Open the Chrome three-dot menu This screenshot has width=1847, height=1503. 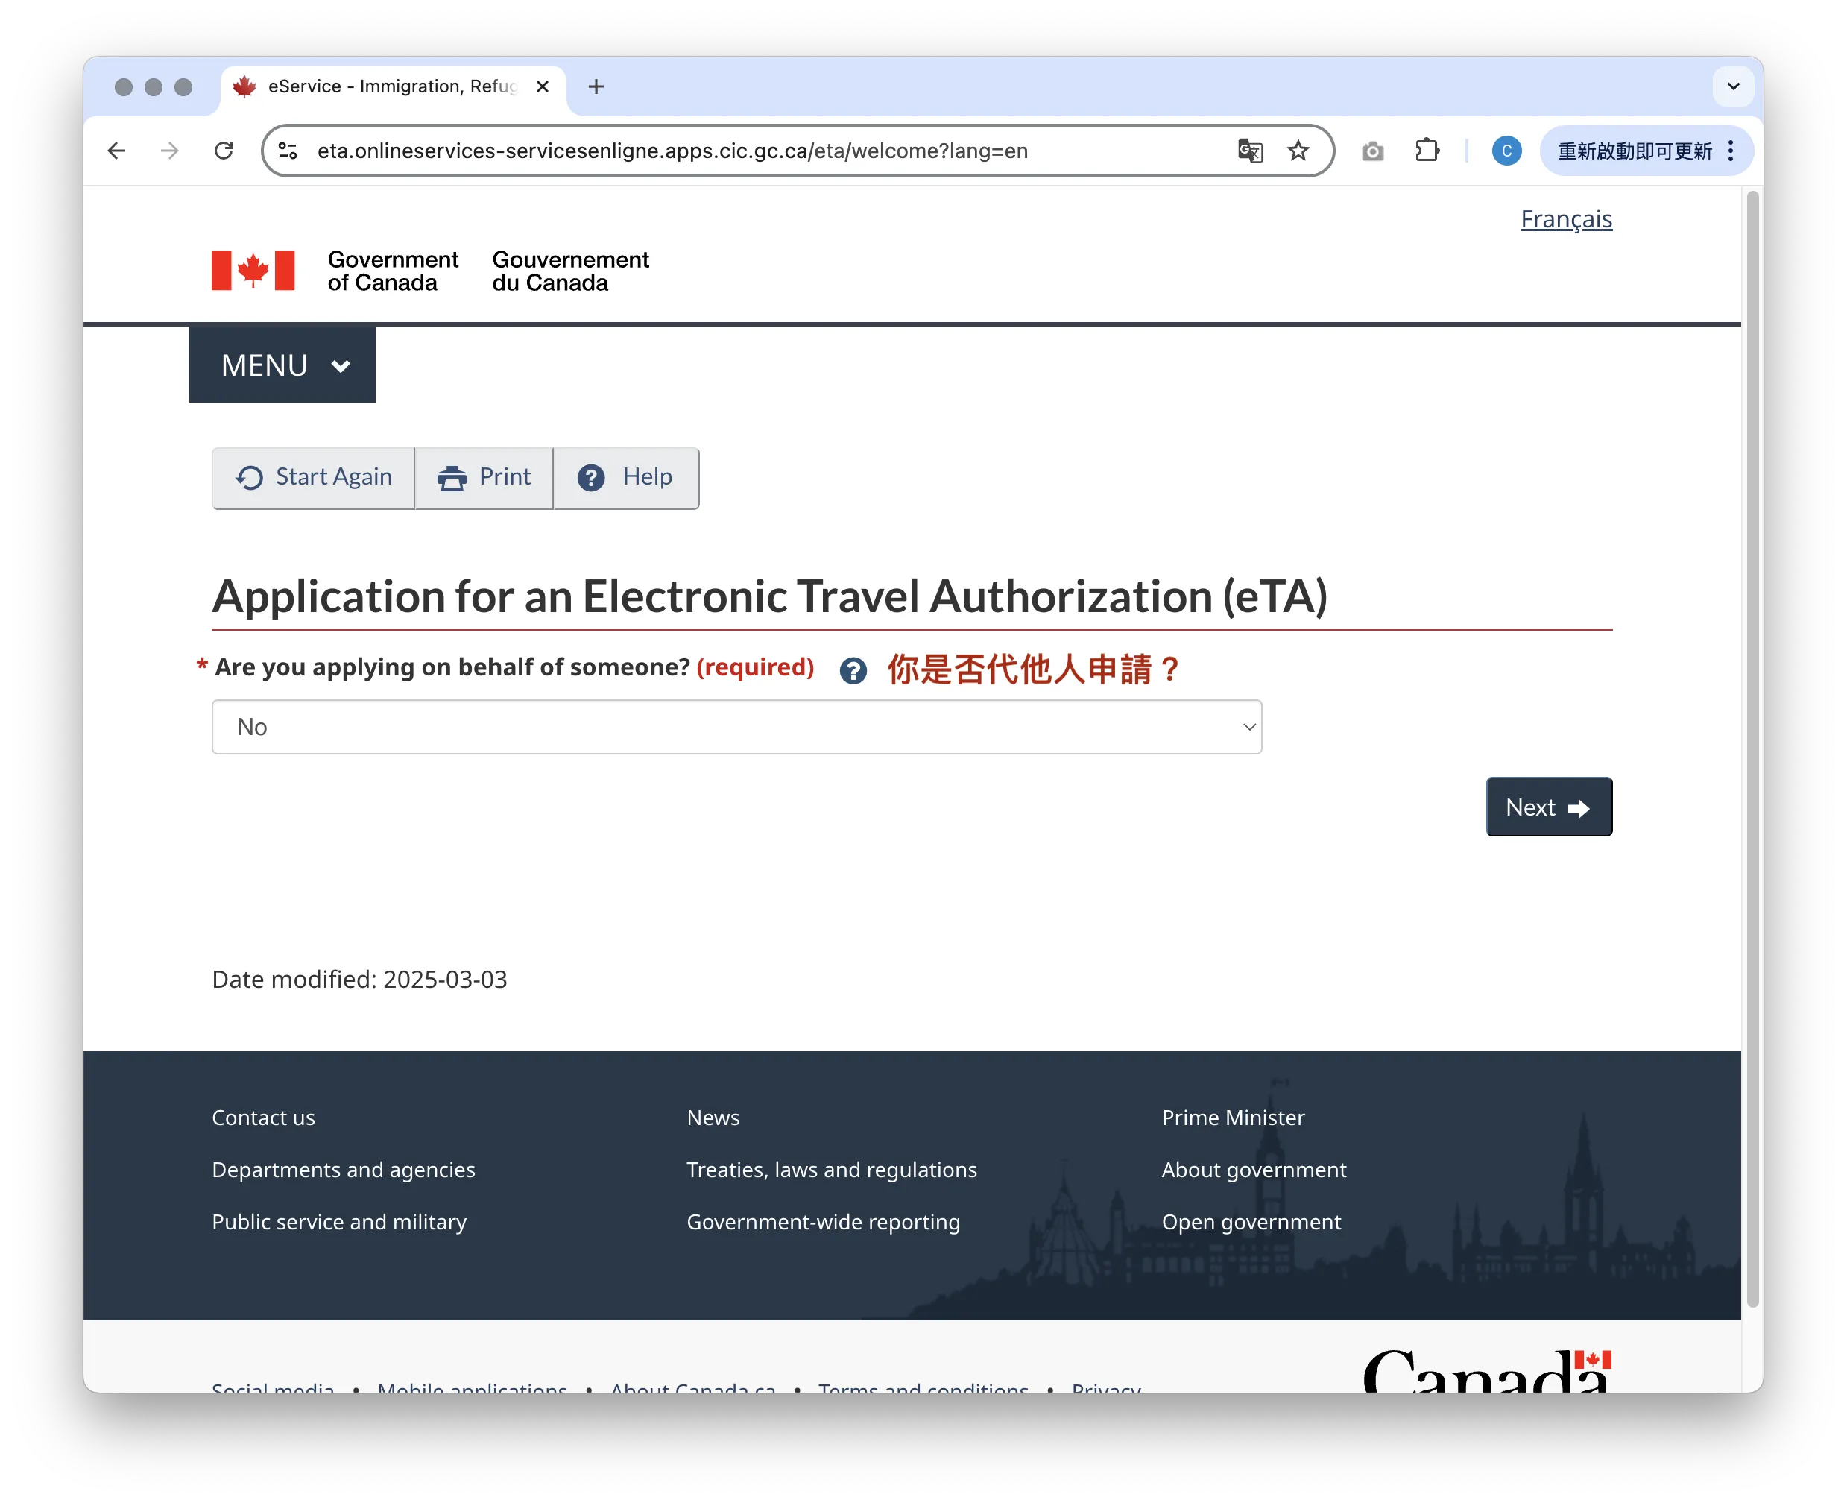click(x=1731, y=151)
